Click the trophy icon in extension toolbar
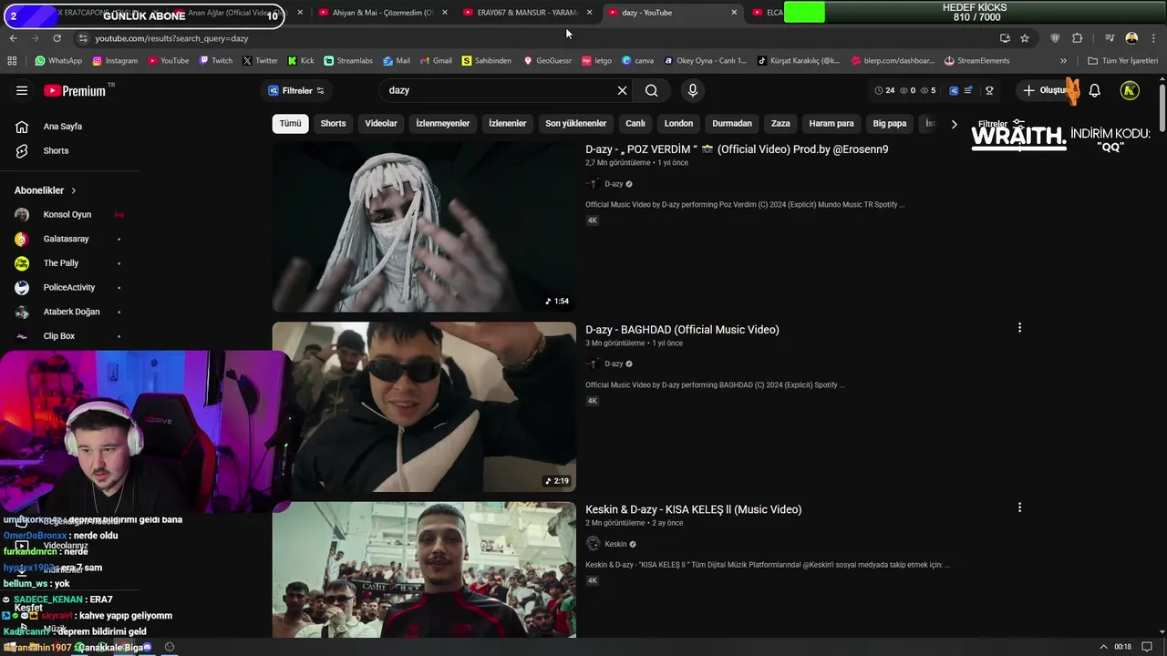Viewport: 1167px width, 656px height. click(x=989, y=90)
